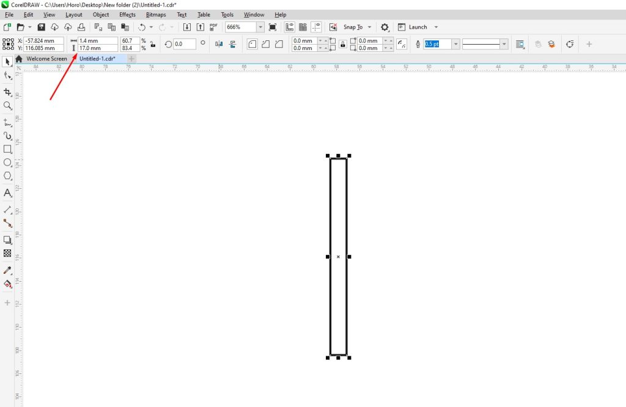The image size is (626, 407).
Task: Open Options with the gear button
Action: tap(384, 27)
